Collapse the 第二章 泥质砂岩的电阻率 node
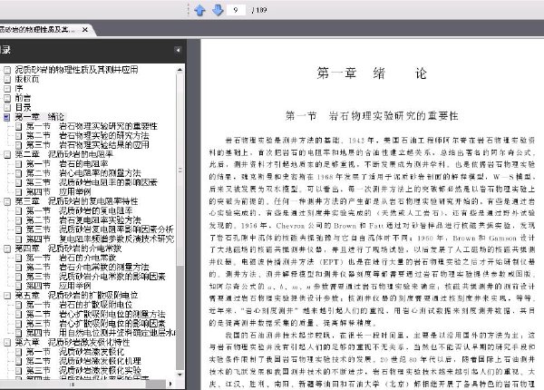The image size is (544, 390). click(x=7, y=154)
